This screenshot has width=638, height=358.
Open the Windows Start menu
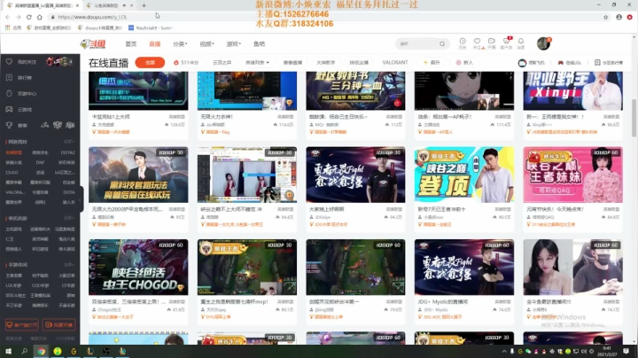pos(8,351)
